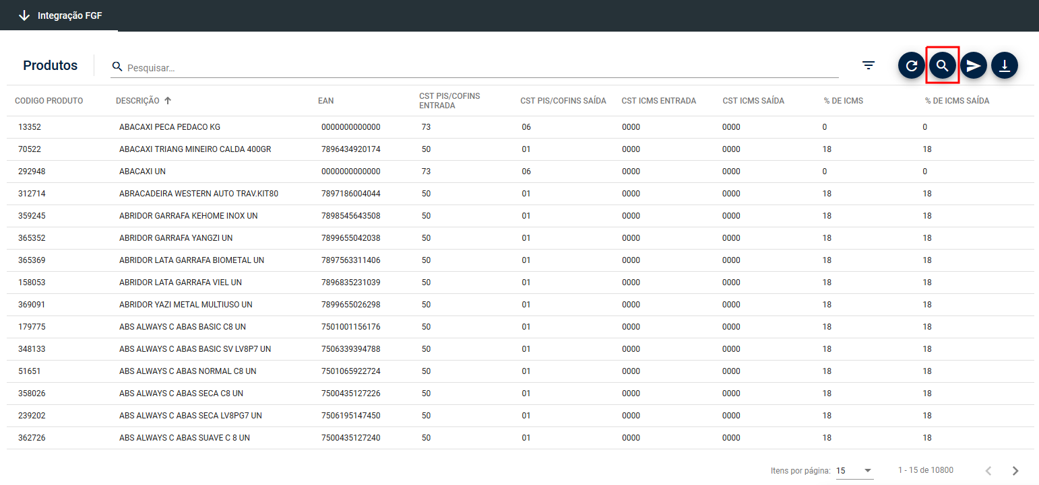Click the sort arrow beside DESCRIÇÃO

[168, 101]
